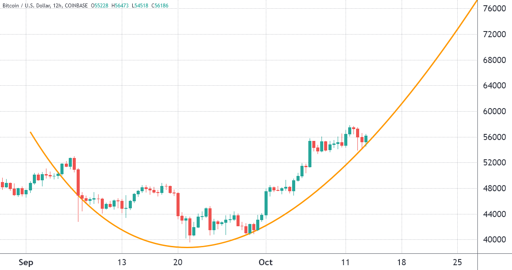Click the 18 date axis label

pyautogui.click(x=401, y=263)
